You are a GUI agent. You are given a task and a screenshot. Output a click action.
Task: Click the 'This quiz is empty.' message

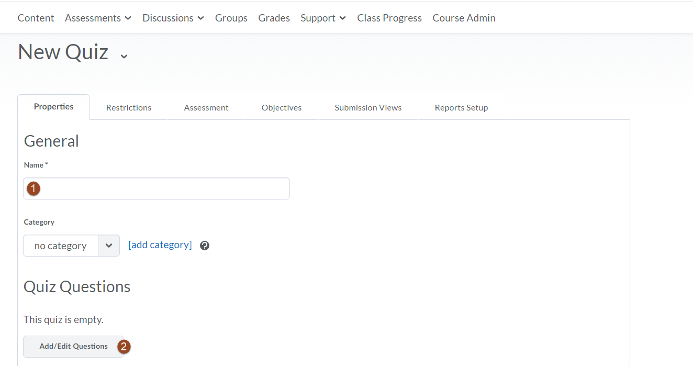coord(63,319)
